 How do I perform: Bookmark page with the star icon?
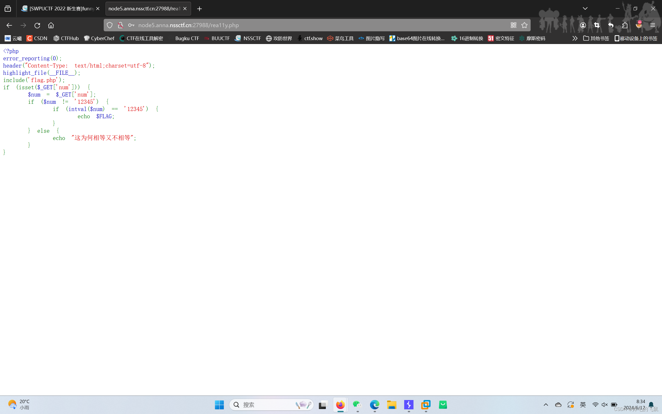coord(524,25)
